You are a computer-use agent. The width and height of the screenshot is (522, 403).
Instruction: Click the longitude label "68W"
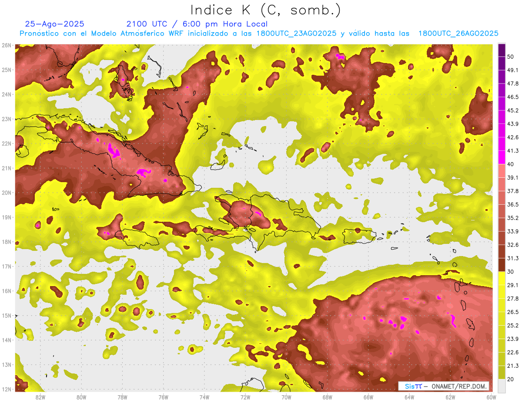pyautogui.click(x=327, y=397)
